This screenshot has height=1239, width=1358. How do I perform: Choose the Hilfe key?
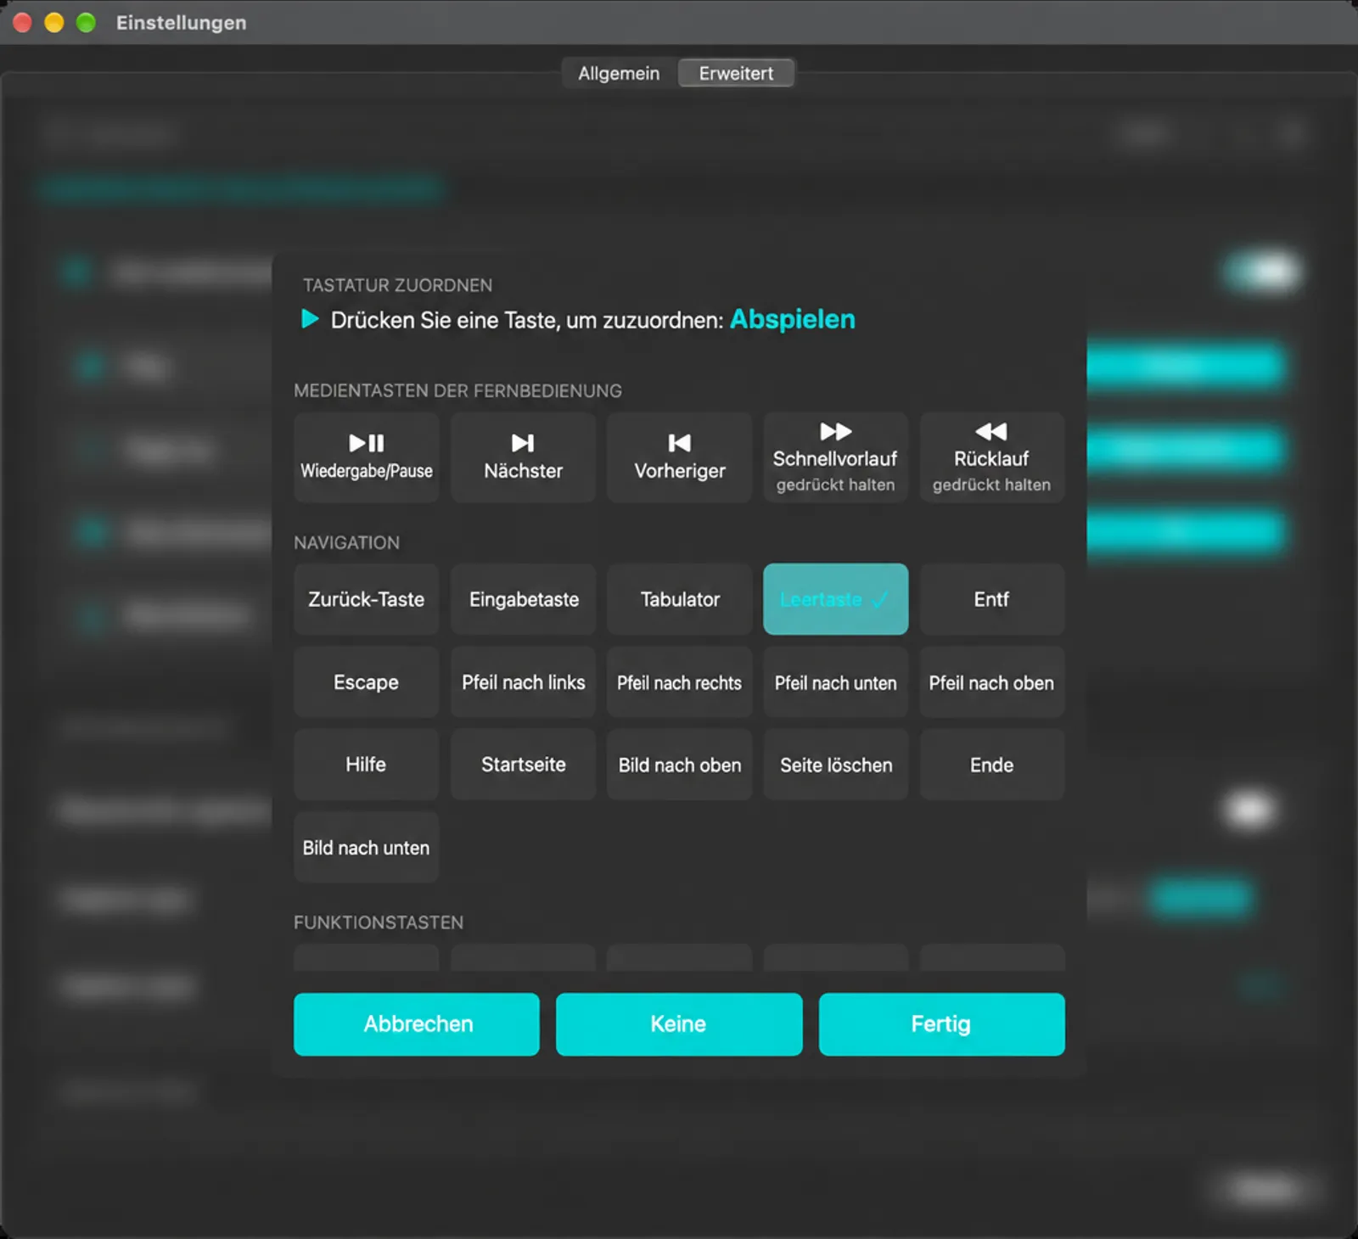click(x=366, y=765)
